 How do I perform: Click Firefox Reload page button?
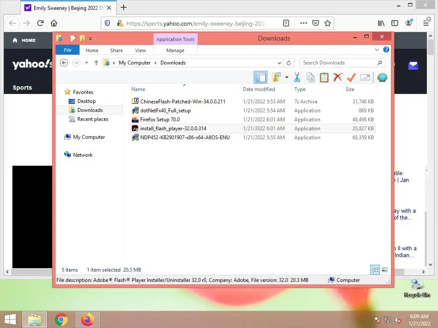point(40,23)
